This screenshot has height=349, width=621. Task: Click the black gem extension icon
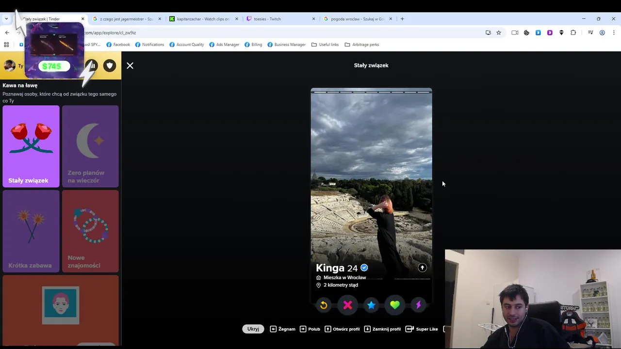point(561,32)
